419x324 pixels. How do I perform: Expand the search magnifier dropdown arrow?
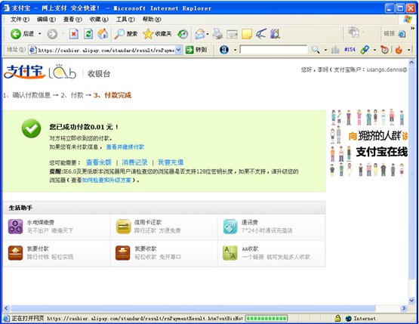(325, 50)
